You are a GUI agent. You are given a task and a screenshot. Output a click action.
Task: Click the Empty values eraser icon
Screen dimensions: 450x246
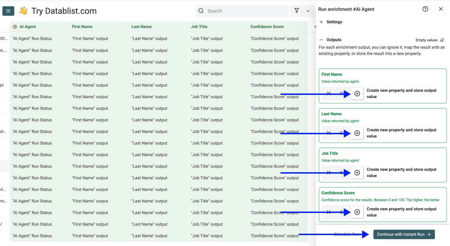(442, 40)
